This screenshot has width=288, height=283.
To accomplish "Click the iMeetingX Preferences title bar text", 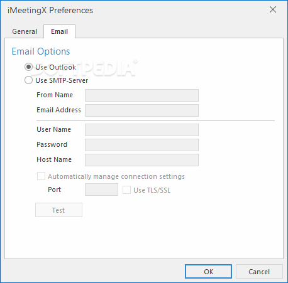I will [x=50, y=11].
